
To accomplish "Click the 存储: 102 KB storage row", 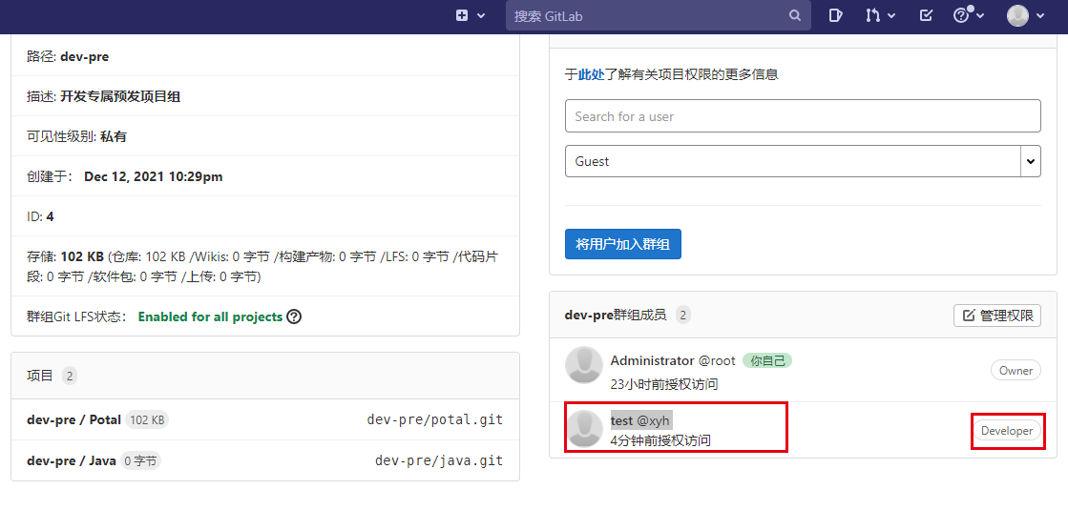I will [x=265, y=267].
